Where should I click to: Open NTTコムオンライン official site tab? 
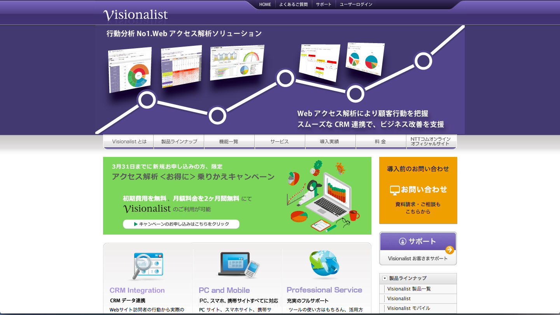[x=430, y=142]
